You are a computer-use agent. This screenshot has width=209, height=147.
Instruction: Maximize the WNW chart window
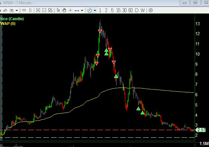pos(196,3)
